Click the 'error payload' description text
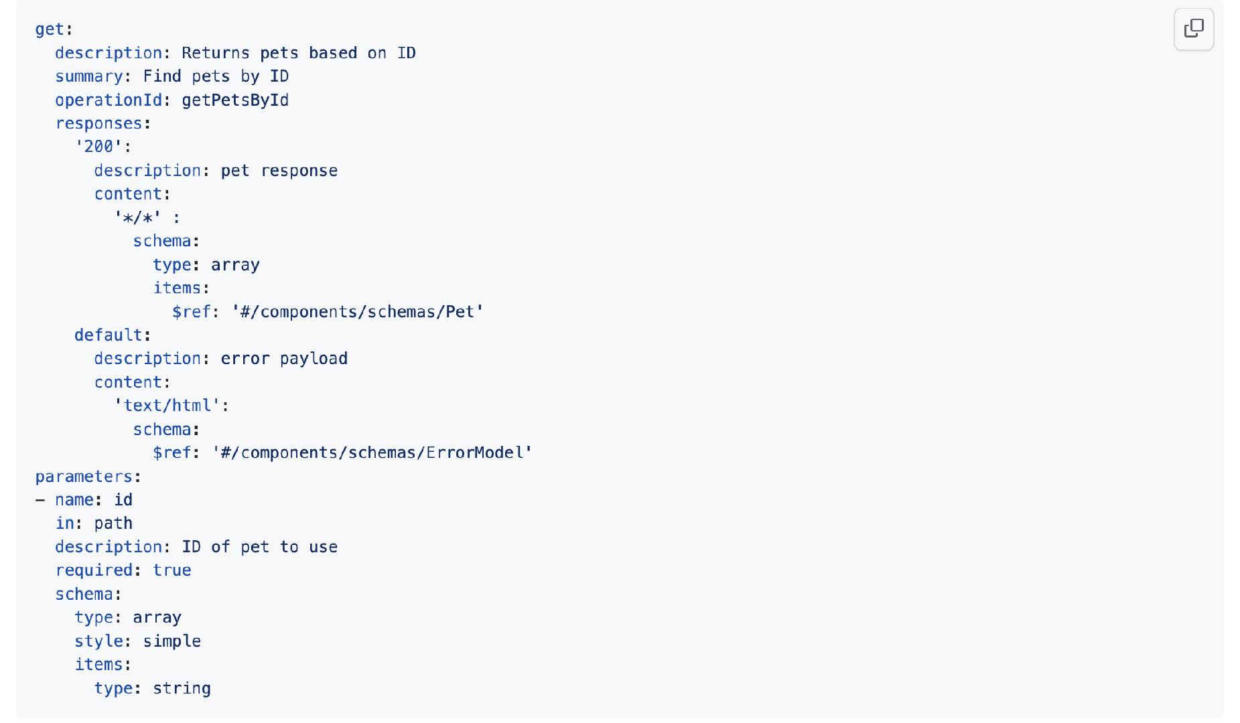 (284, 359)
